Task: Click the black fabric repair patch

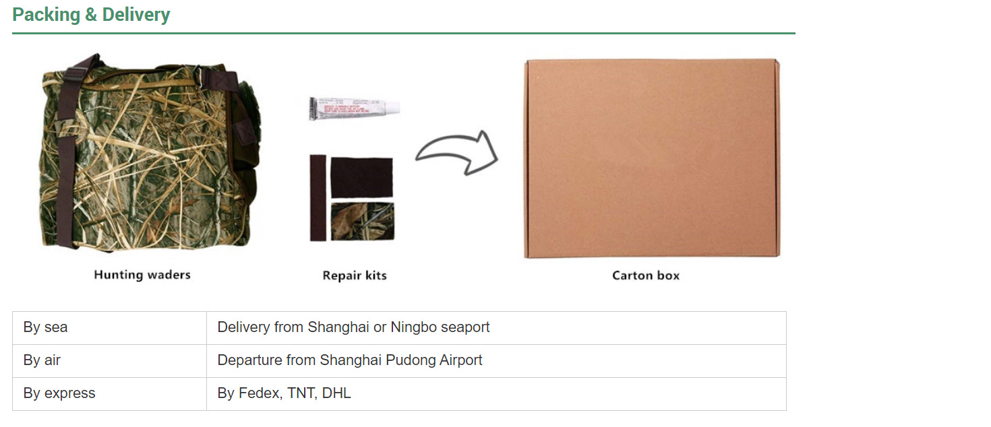Action: pos(362,177)
